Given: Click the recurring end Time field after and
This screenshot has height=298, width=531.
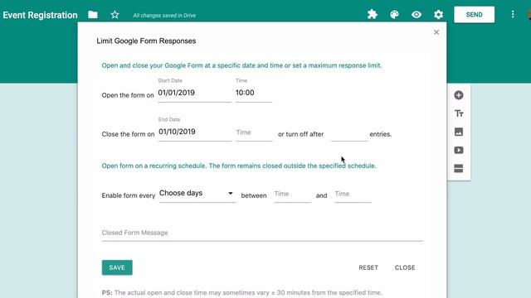Looking at the screenshot, I should point(353,195).
